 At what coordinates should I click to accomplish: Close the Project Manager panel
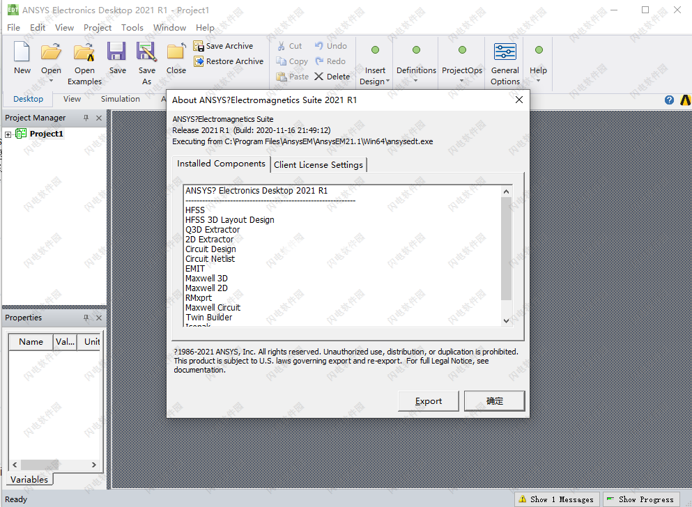pos(99,118)
